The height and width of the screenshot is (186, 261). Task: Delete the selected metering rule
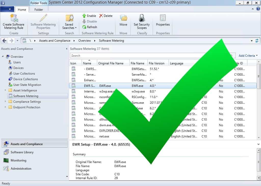click(106, 16)
